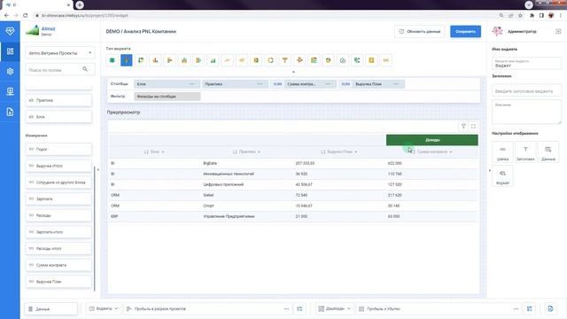
Task: Select the highlighted blue widget type icon
Action: tap(126, 60)
